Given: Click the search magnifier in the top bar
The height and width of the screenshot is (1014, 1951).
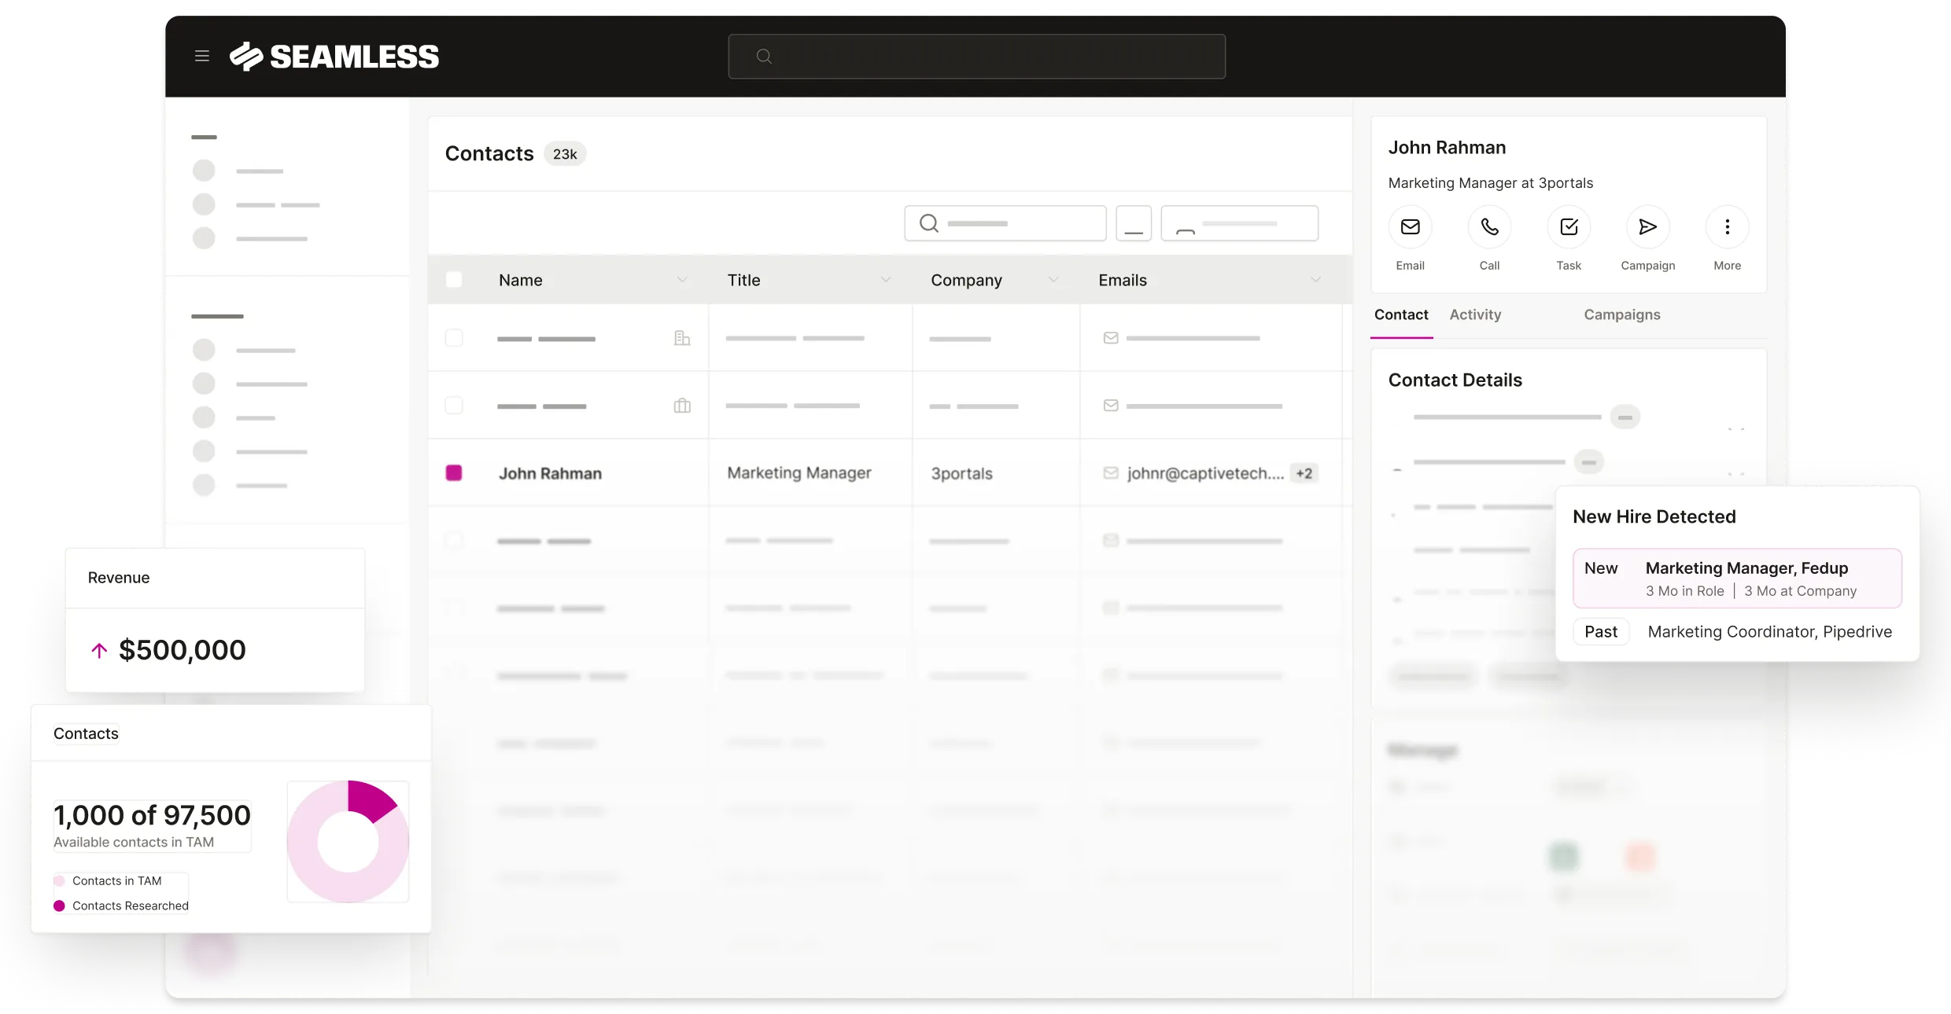Looking at the screenshot, I should tap(765, 56).
